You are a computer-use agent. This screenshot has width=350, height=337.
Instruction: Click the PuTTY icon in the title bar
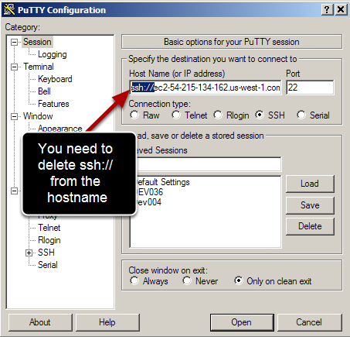9,10
